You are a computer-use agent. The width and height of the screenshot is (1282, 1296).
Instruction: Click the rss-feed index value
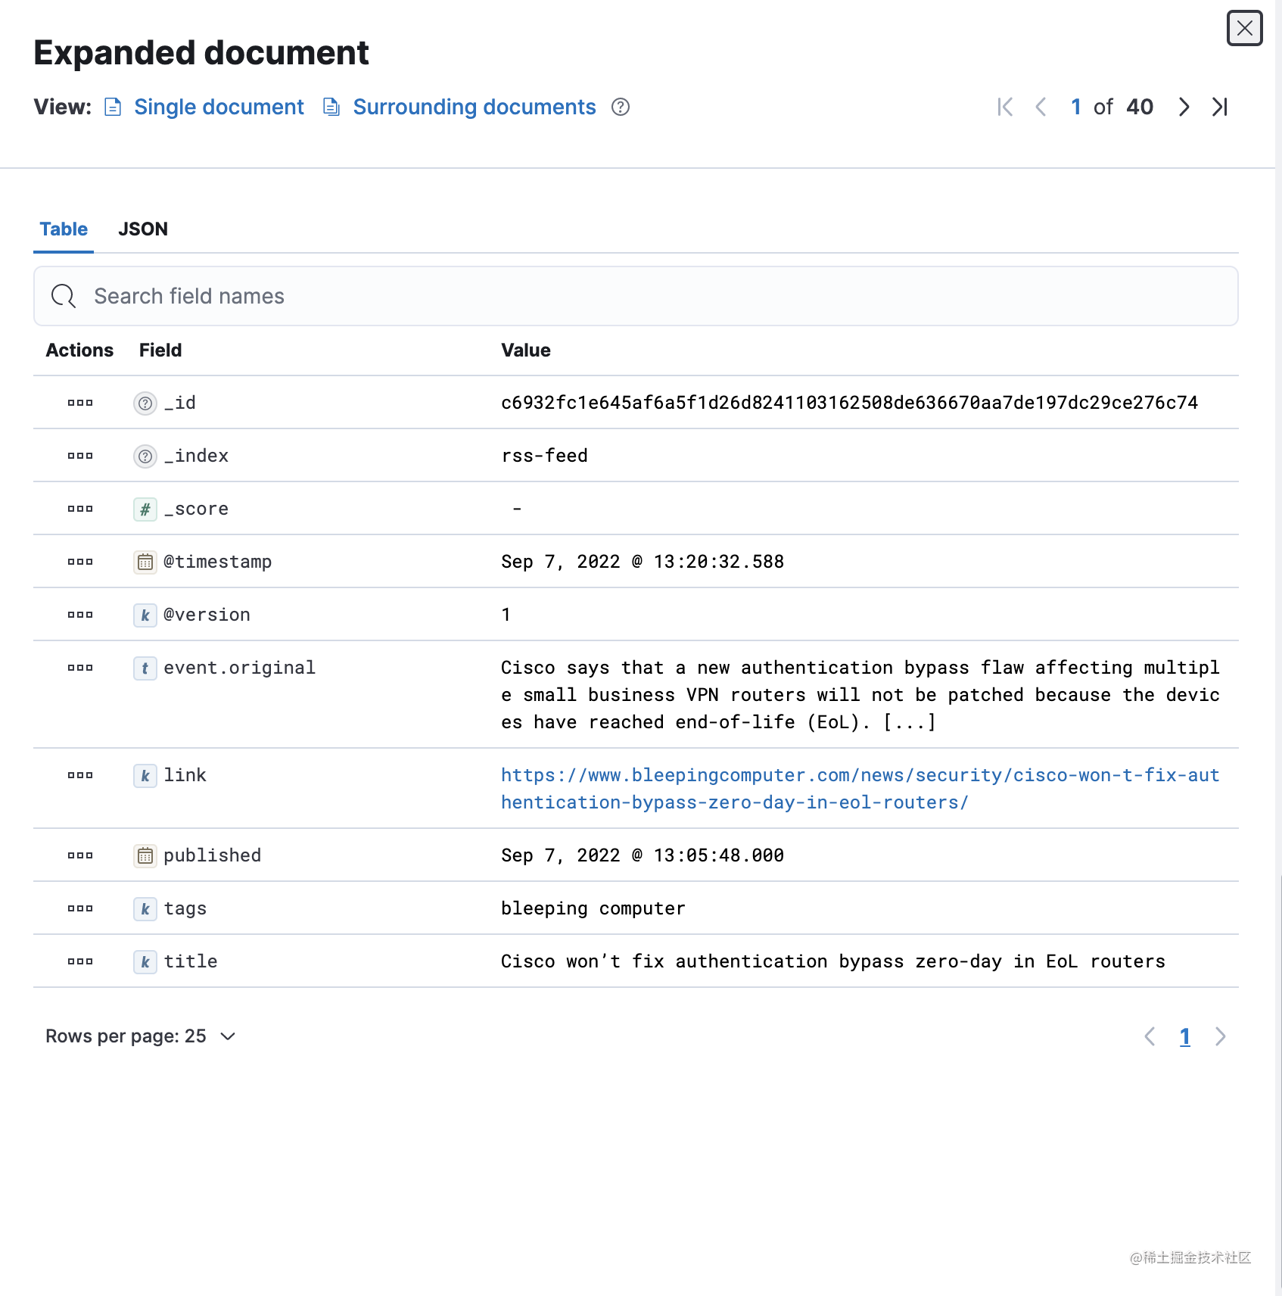pos(544,456)
